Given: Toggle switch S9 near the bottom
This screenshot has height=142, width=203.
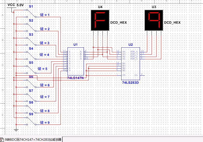Looking at the screenshot, I should (31, 120).
